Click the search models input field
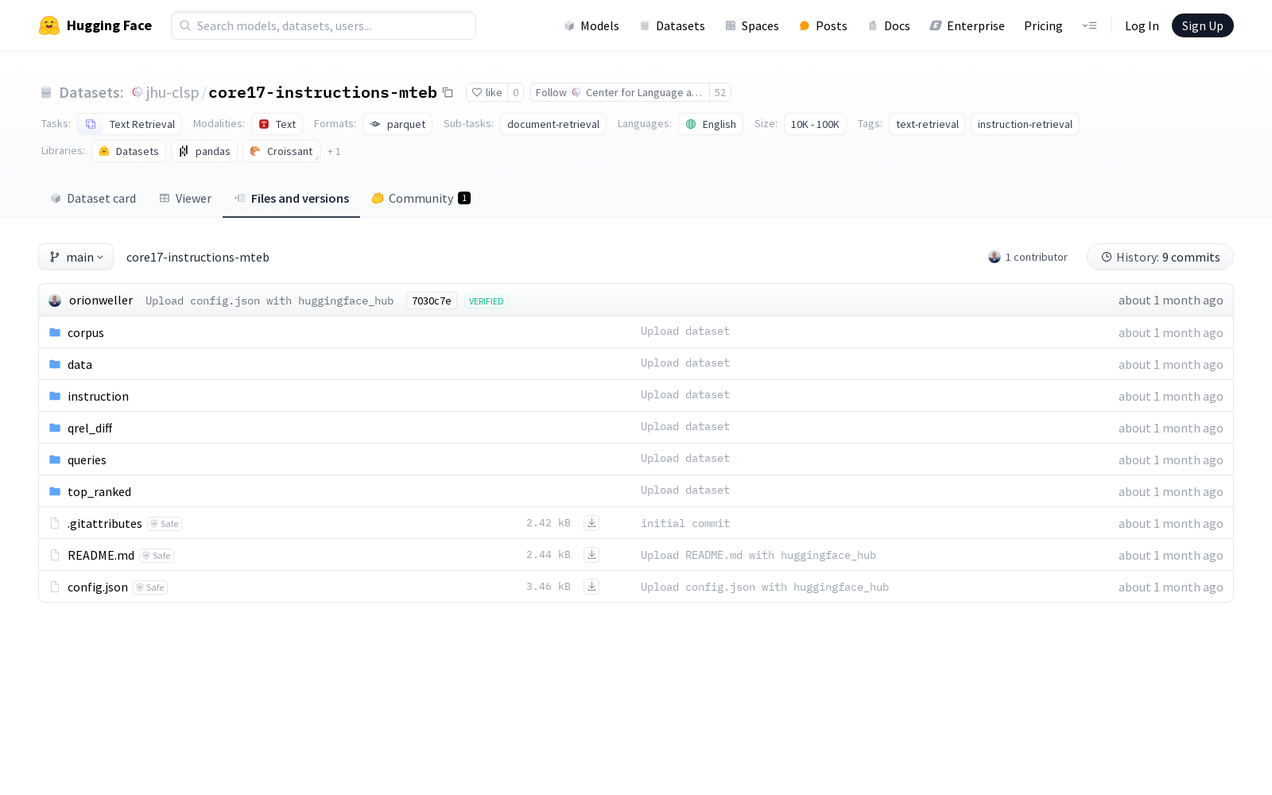Viewport: 1272px width, 795px height. coord(324,25)
